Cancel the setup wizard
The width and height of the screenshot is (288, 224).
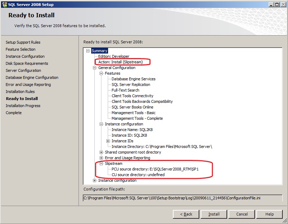coord(242,214)
